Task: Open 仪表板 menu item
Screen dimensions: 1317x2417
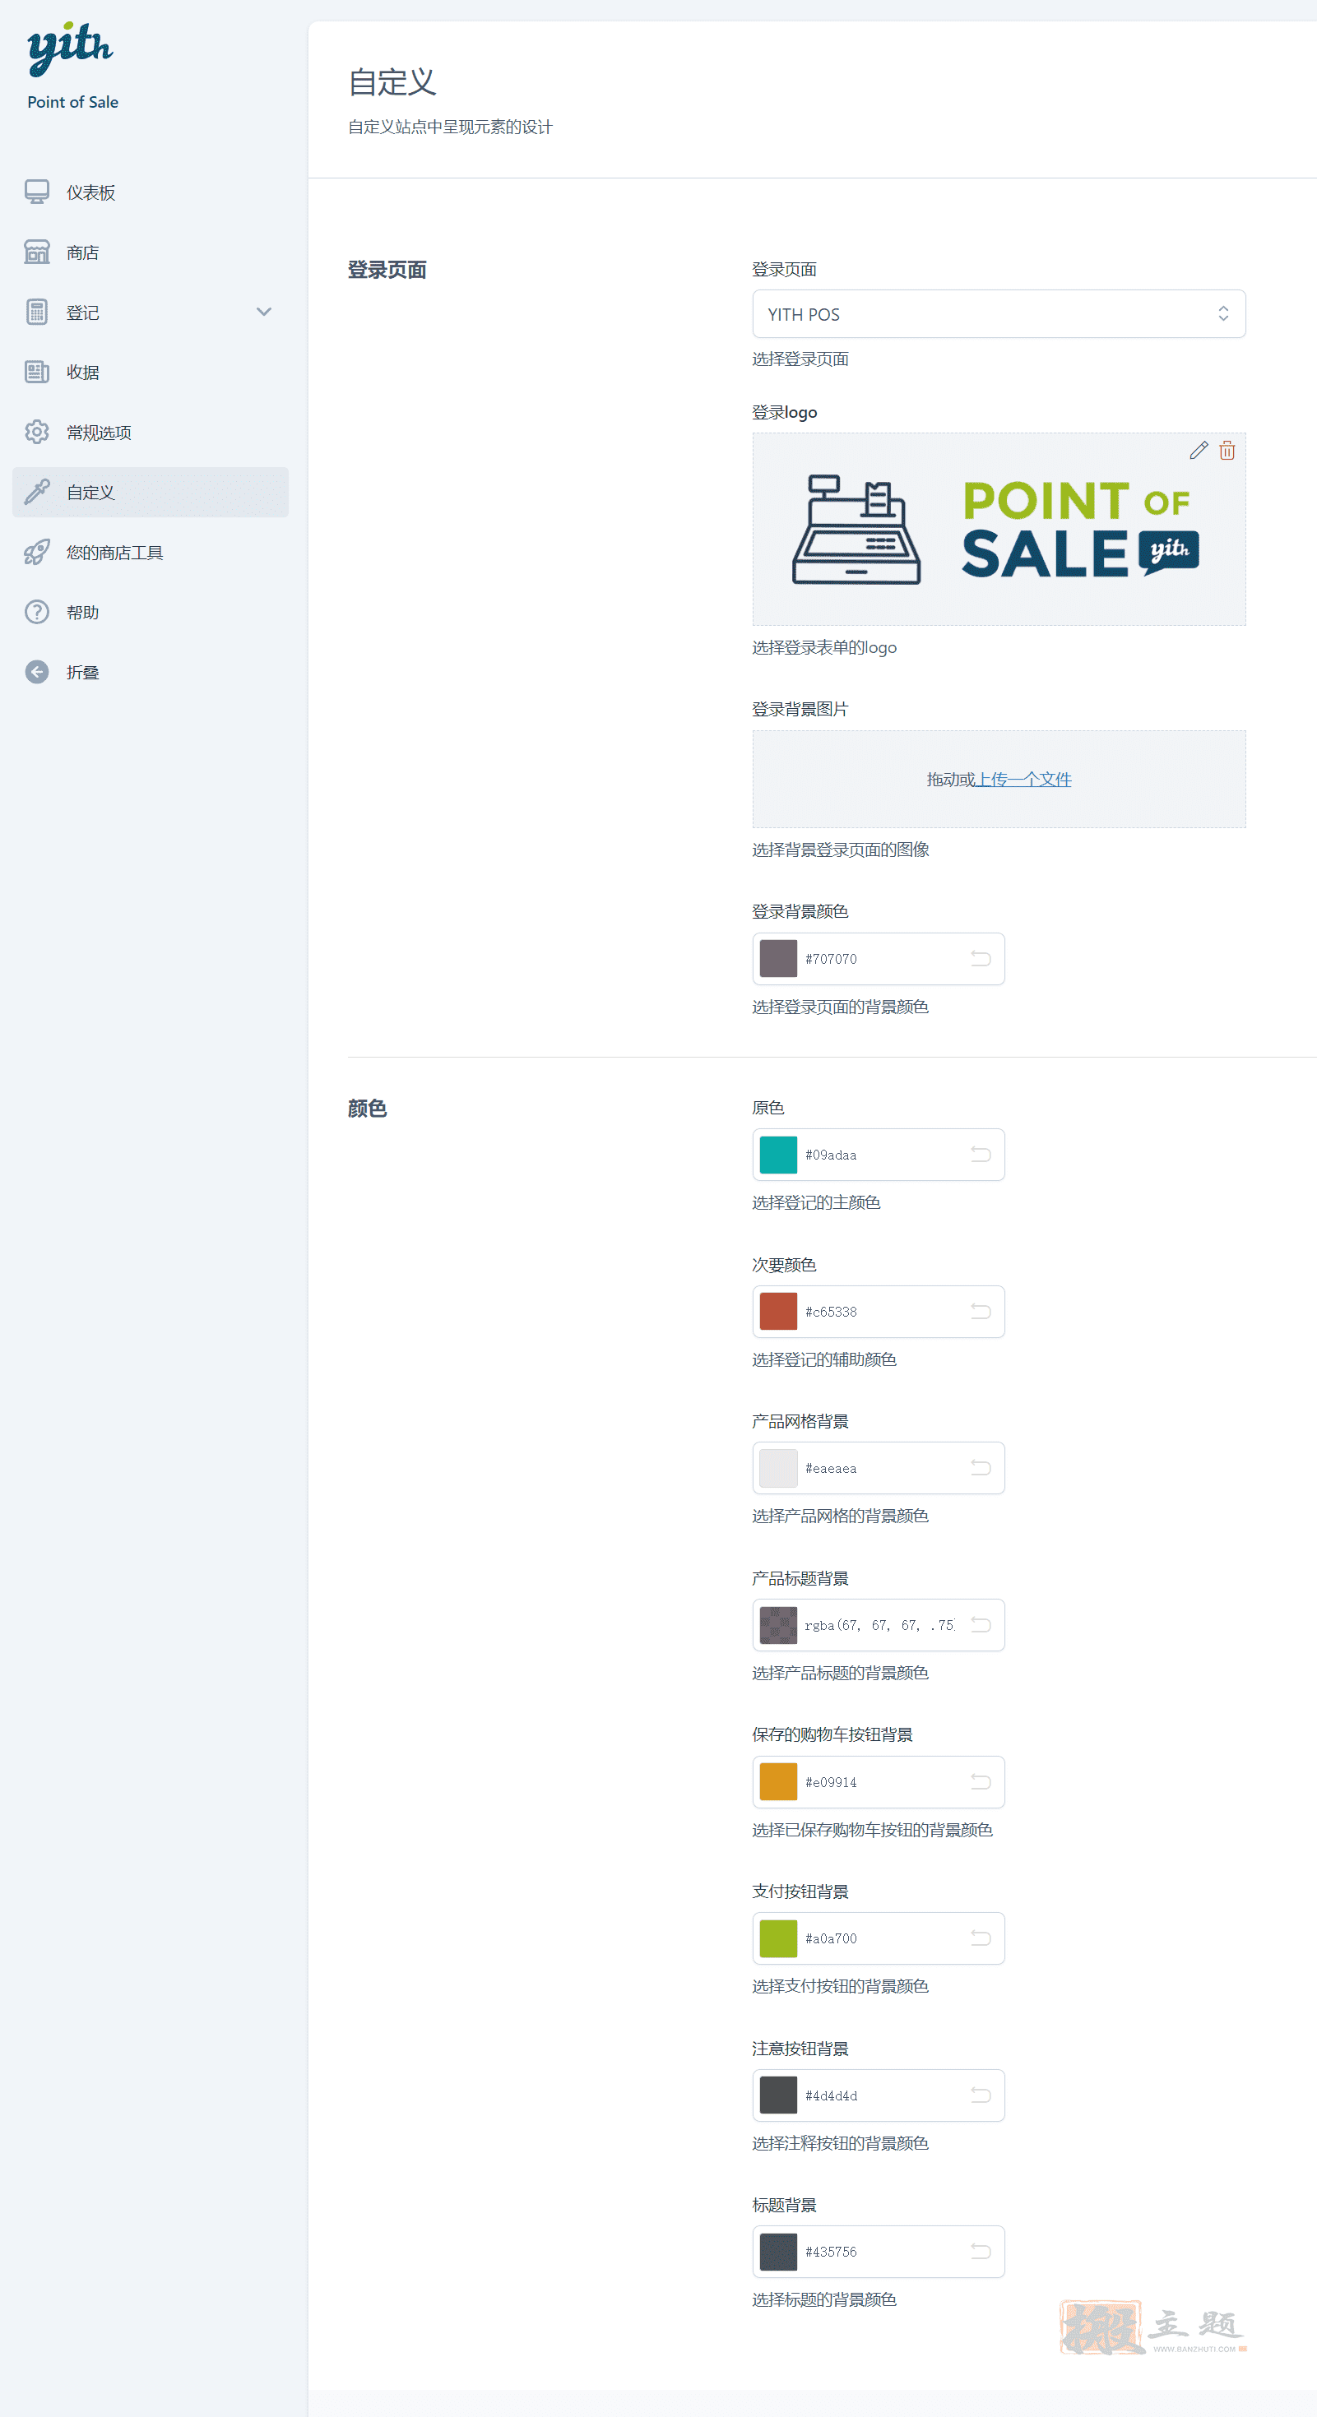Action: (x=151, y=192)
